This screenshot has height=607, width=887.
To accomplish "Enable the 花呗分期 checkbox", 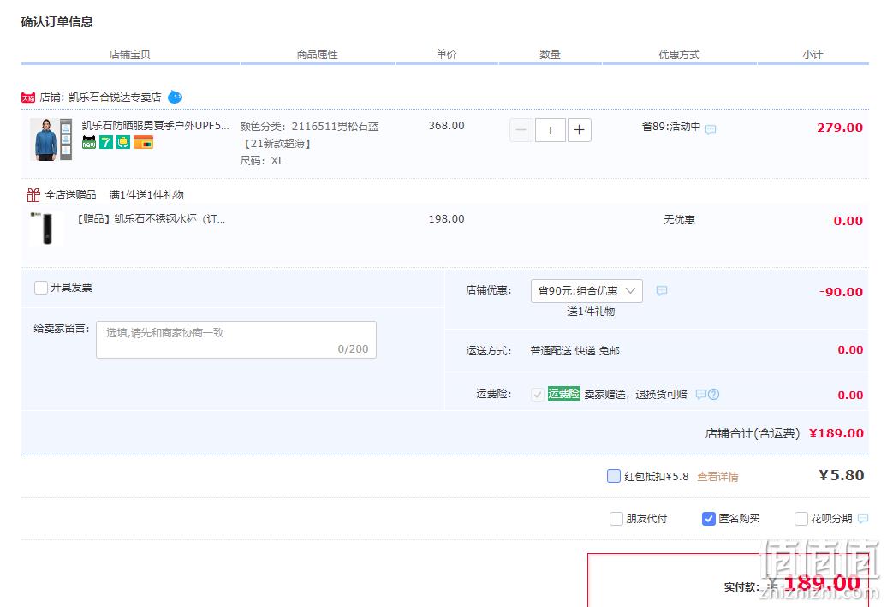I will coord(801,519).
